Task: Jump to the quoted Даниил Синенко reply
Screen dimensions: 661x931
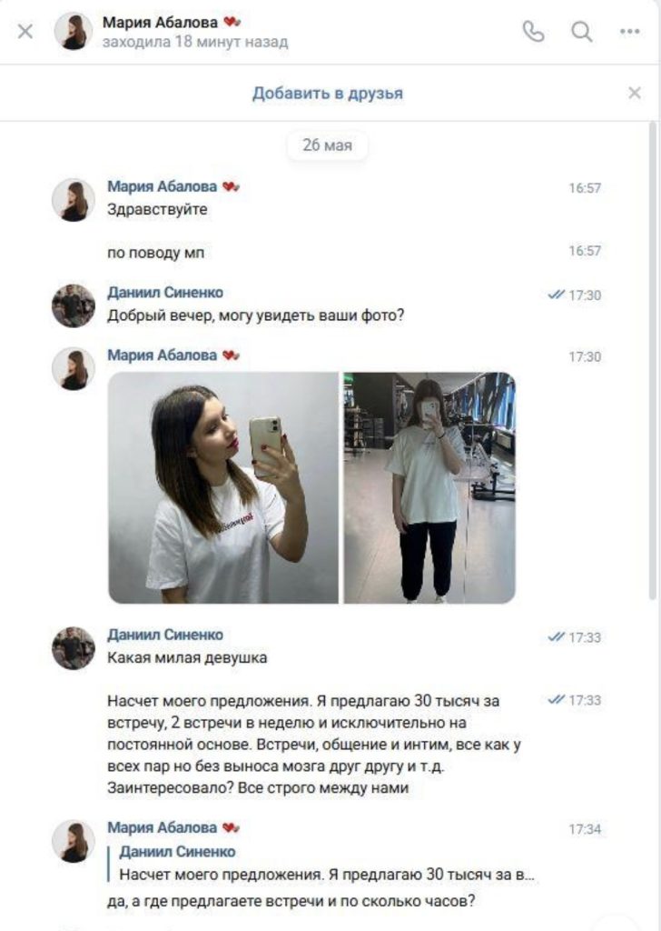Action: [326, 863]
